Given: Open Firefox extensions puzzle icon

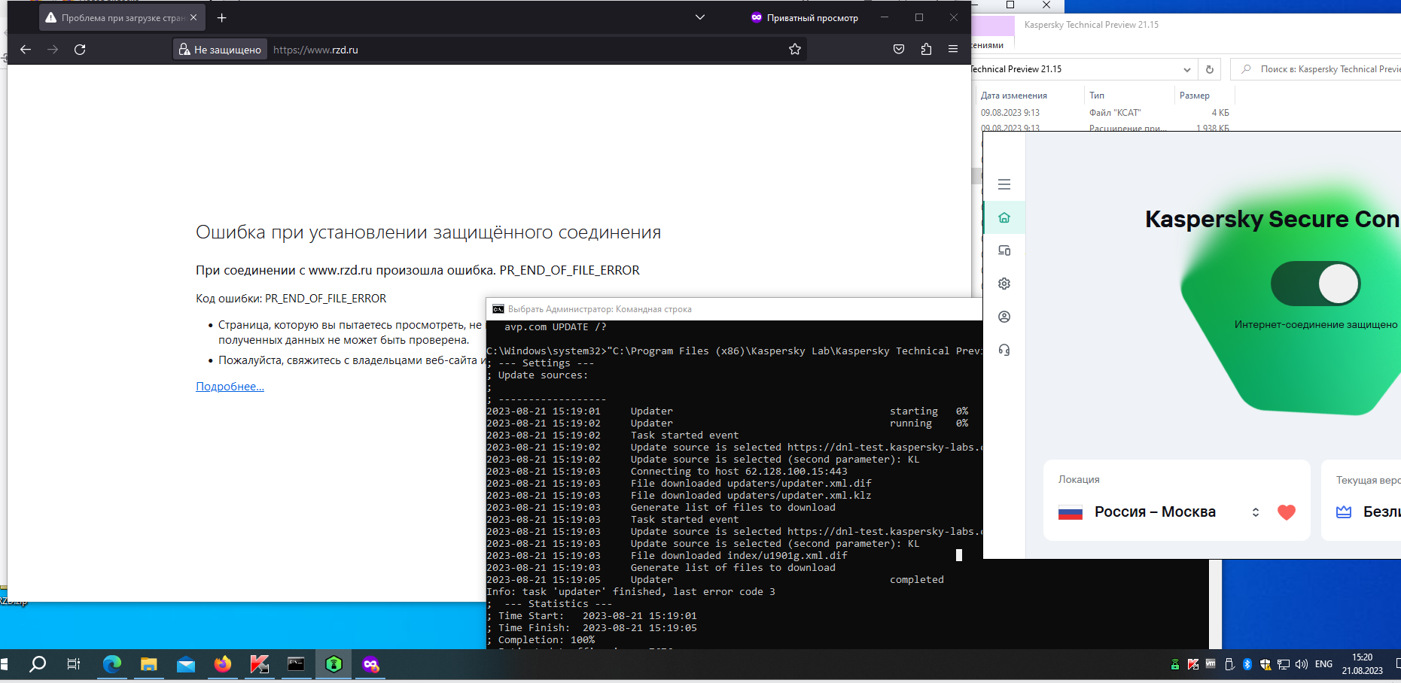Looking at the screenshot, I should (x=926, y=50).
